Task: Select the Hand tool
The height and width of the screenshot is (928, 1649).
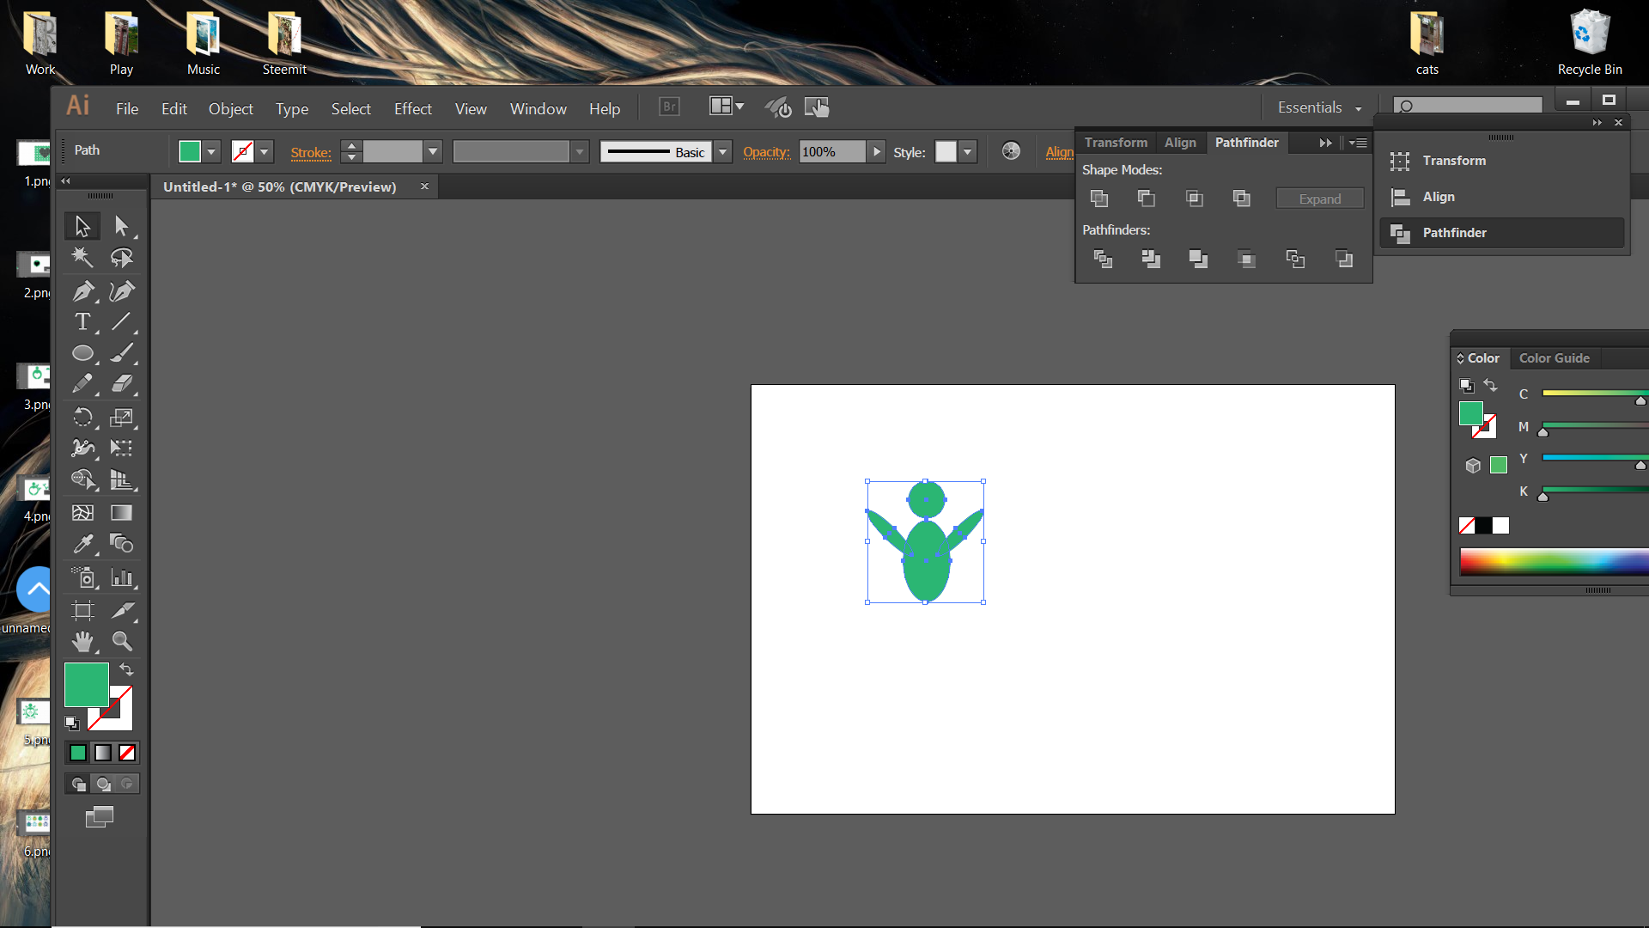Action: point(82,642)
